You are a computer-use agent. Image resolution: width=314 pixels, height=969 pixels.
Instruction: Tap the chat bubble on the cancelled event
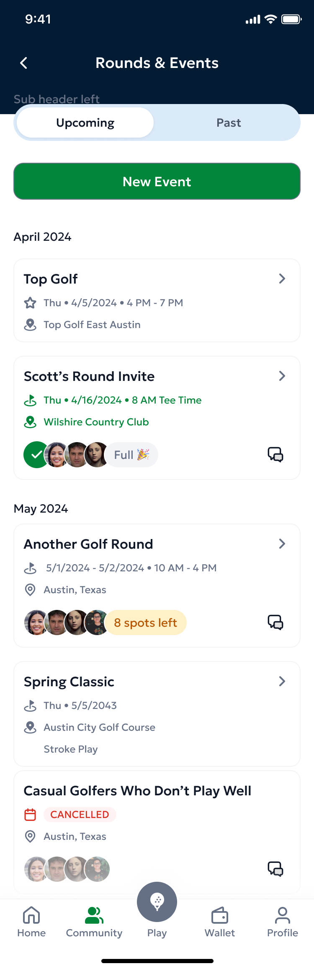275,869
